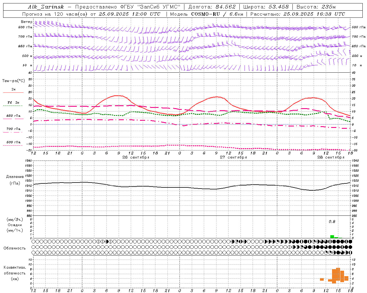Click the forecast start time 25.09.2025 12:00 UTC
Viewport: 367px width, 293px height.
[130, 14]
